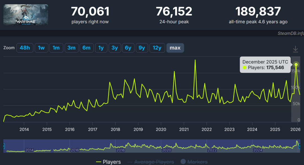
Task: Click the 12y zoom button
Action: coord(157,48)
